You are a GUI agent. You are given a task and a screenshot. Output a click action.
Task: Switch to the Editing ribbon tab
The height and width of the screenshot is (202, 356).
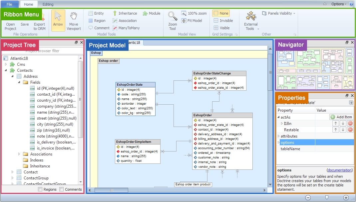[48, 4]
